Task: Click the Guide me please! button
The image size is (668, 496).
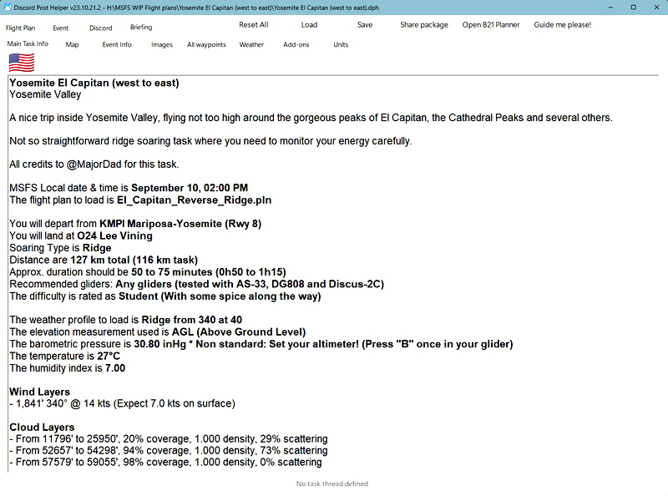Action: (x=563, y=25)
